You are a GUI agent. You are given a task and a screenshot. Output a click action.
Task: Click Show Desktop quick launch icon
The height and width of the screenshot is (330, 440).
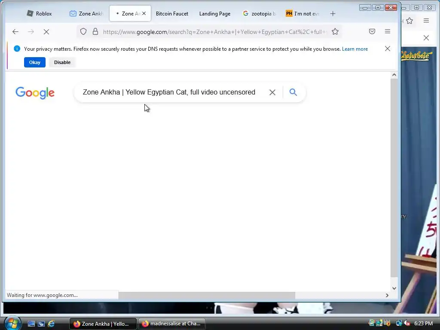31,324
